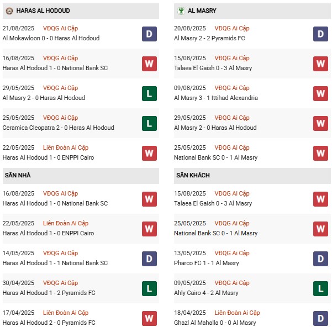Click the Haras Al Hodoud team logo
The width and height of the screenshot is (332, 332).
tap(9, 10)
